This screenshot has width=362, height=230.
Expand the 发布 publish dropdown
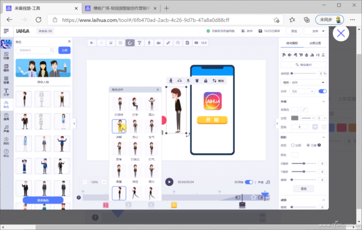[314, 31]
